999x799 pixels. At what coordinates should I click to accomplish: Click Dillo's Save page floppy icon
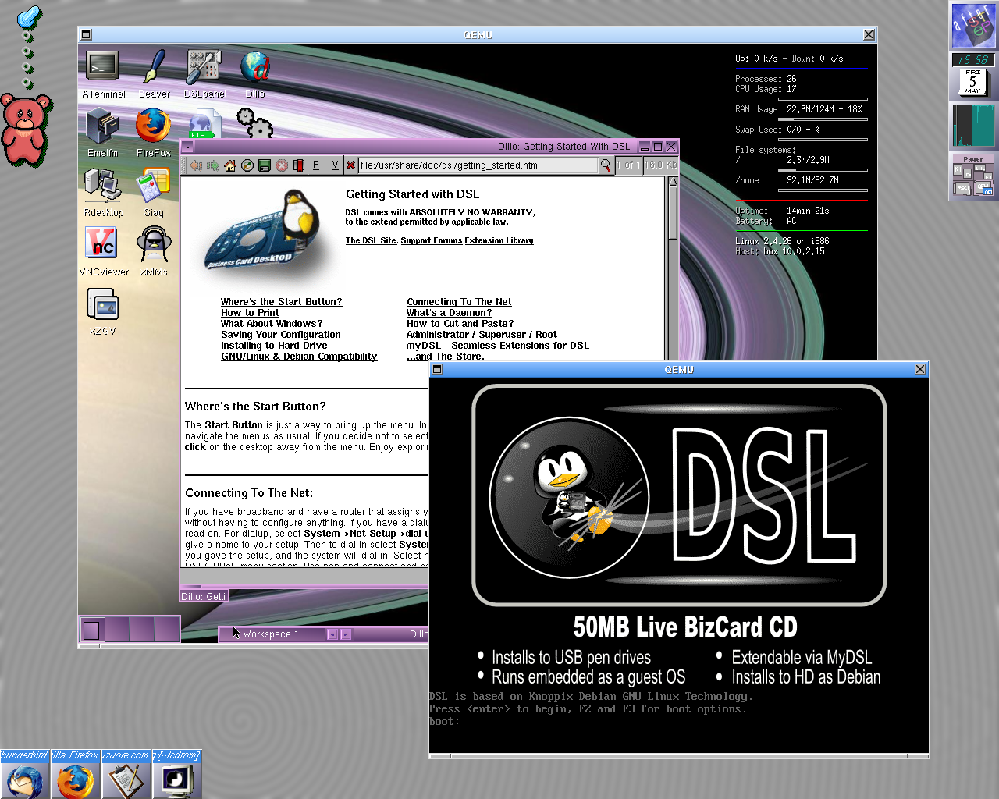[x=265, y=165]
